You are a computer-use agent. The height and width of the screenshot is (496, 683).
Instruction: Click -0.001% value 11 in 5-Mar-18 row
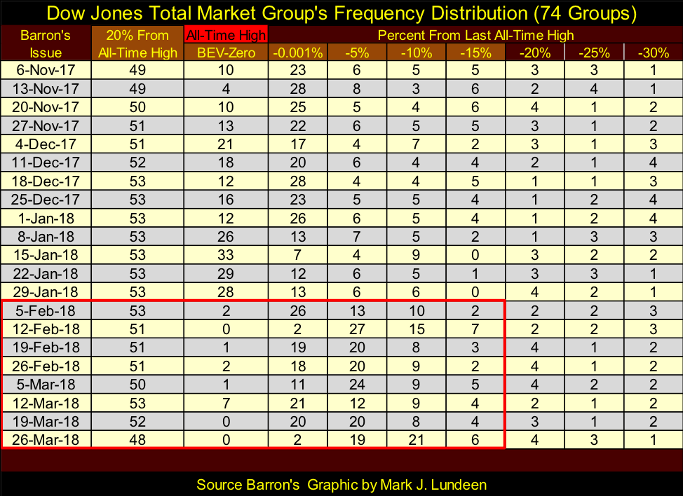297,384
